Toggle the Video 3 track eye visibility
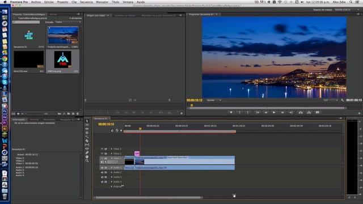 pyautogui.click(x=102, y=148)
